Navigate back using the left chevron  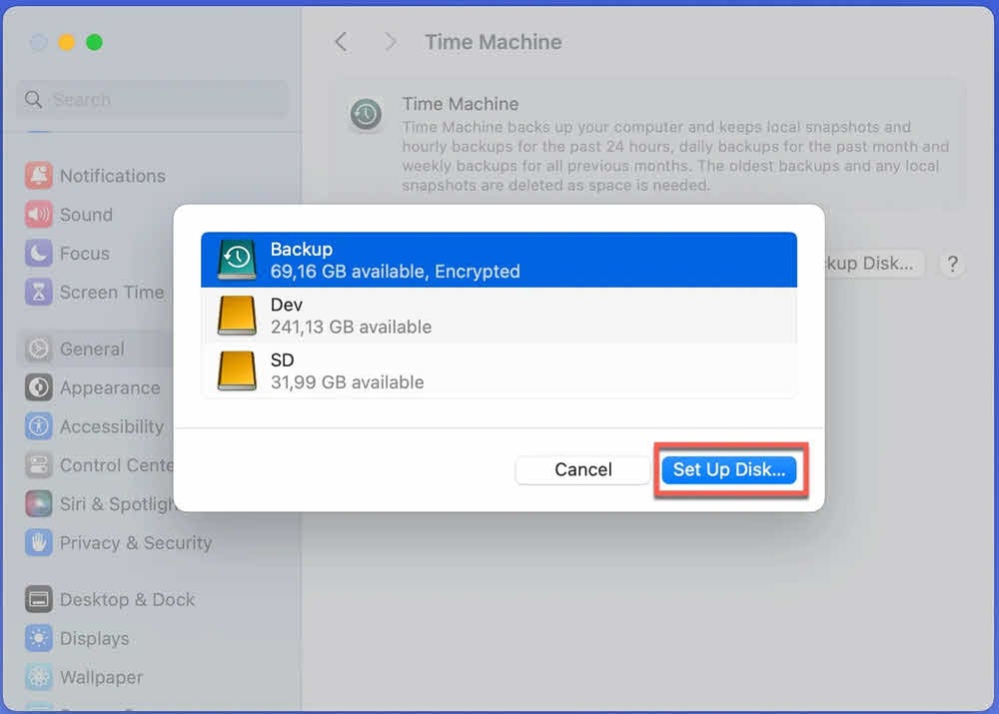click(341, 42)
